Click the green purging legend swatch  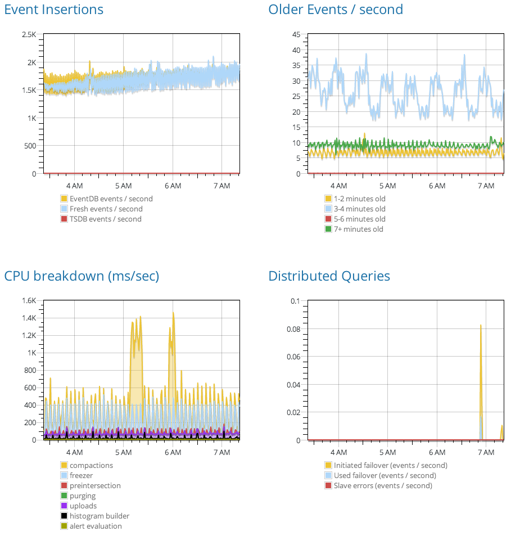pos(64,496)
